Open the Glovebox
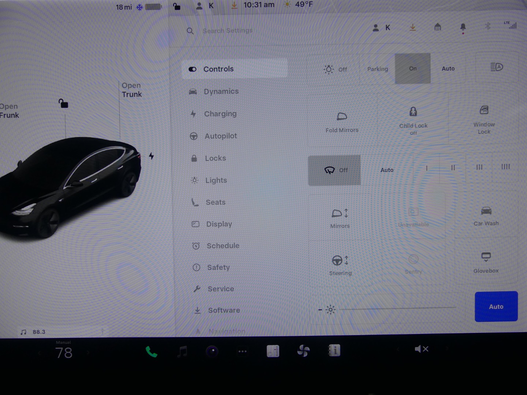The width and height of the screenshot is (527, 395). (x=486, y=262)
